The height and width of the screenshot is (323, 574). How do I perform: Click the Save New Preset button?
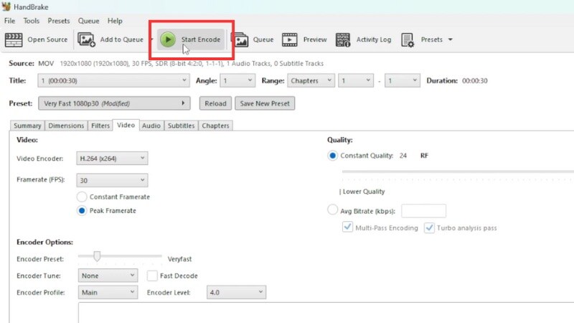point(265,103)
